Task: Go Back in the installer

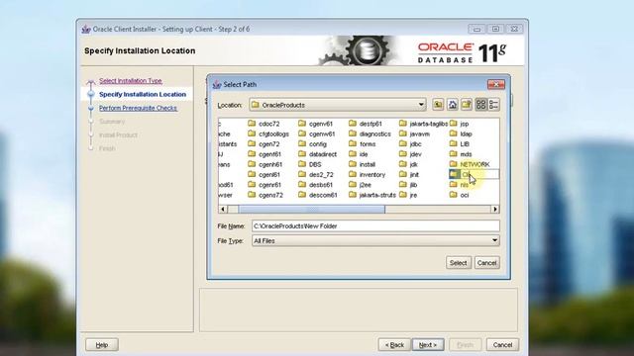Action: [x=394, y=345]
